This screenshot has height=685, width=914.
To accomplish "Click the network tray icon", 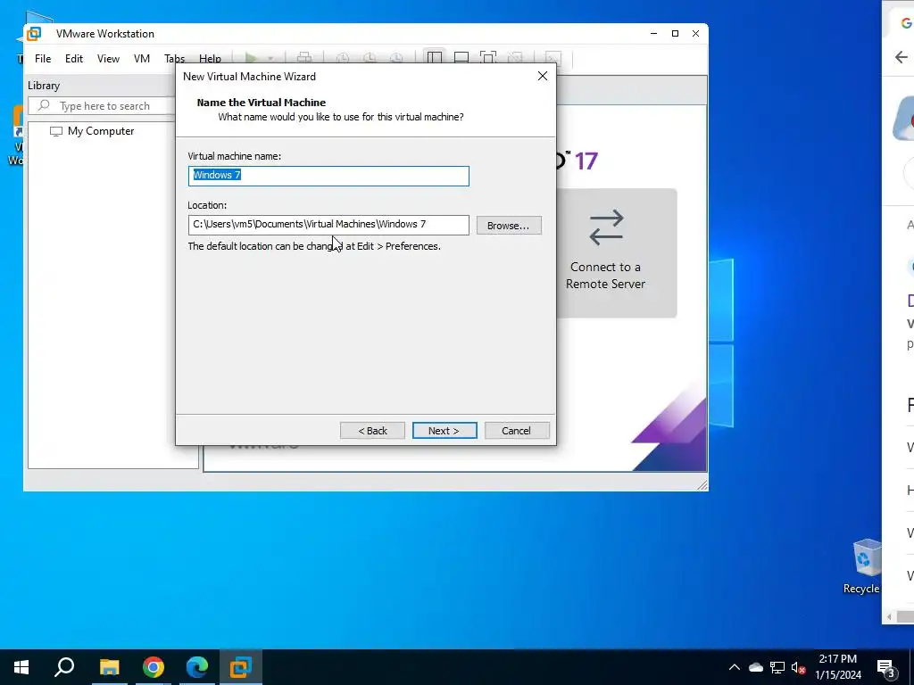I will tap(777, 667).
